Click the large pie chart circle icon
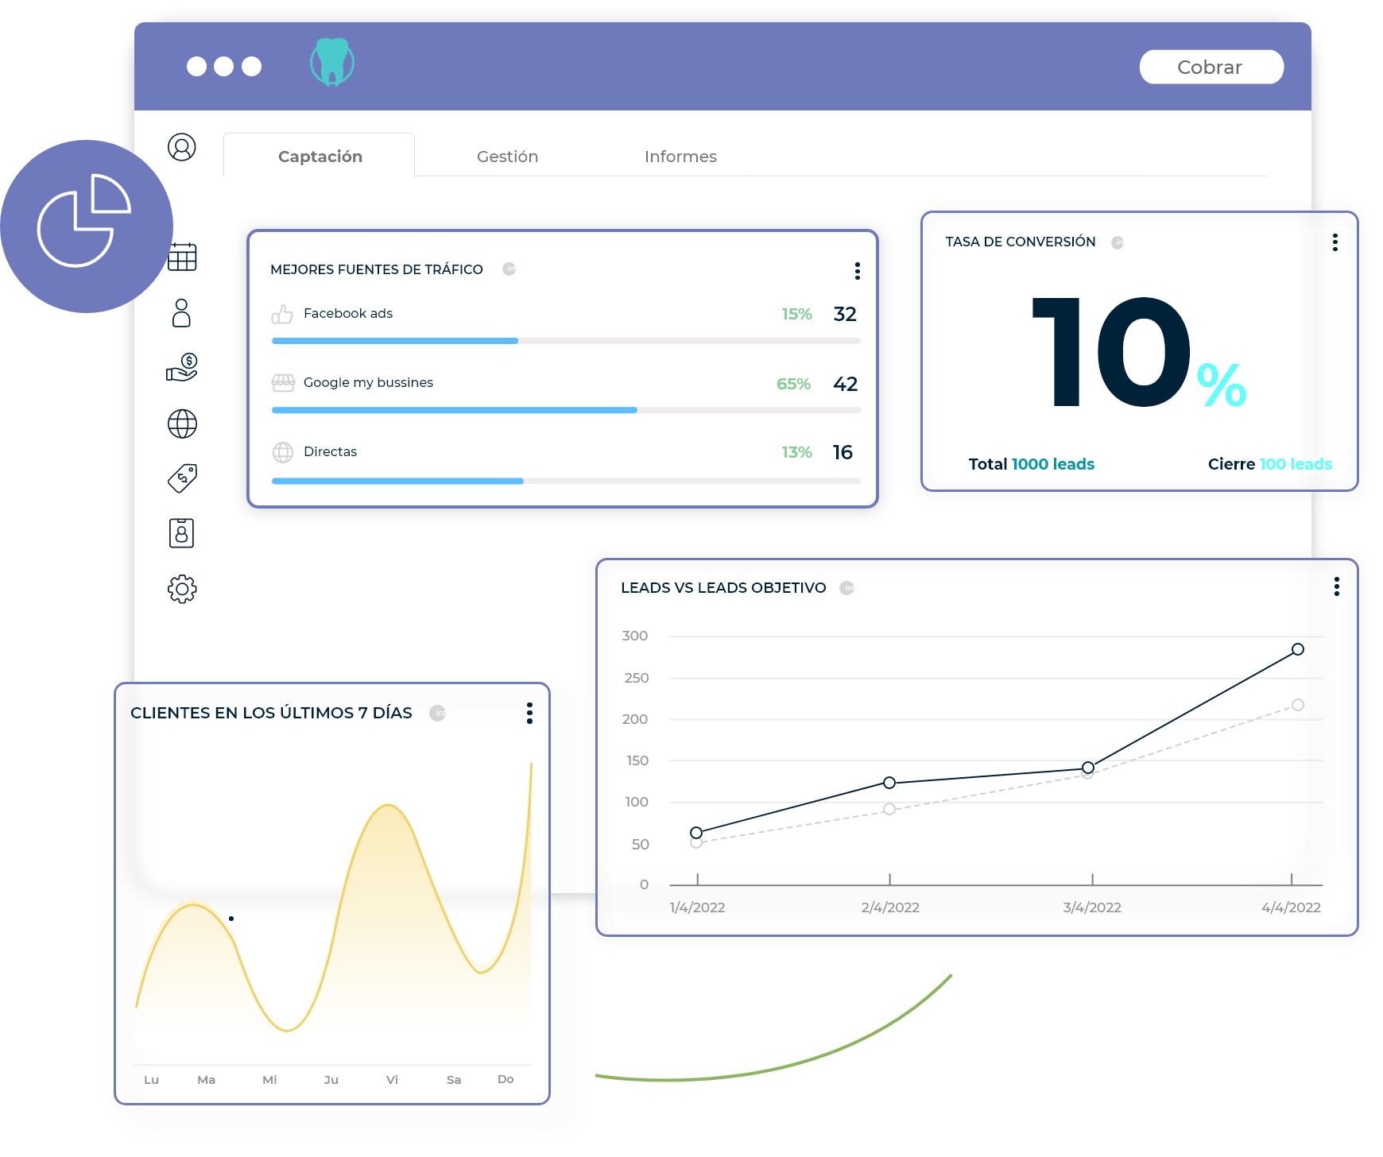The image size is (1383, 1157). click(x=87, y=226)
